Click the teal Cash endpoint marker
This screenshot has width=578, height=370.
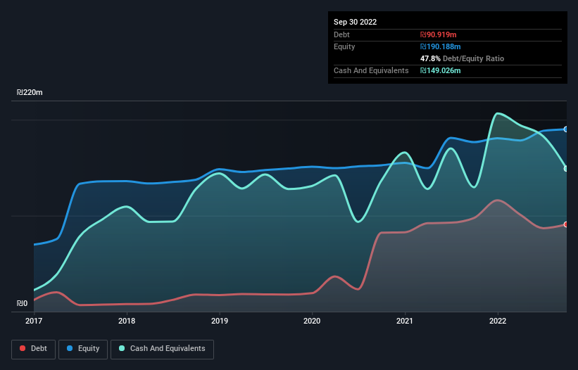(566, 169)
